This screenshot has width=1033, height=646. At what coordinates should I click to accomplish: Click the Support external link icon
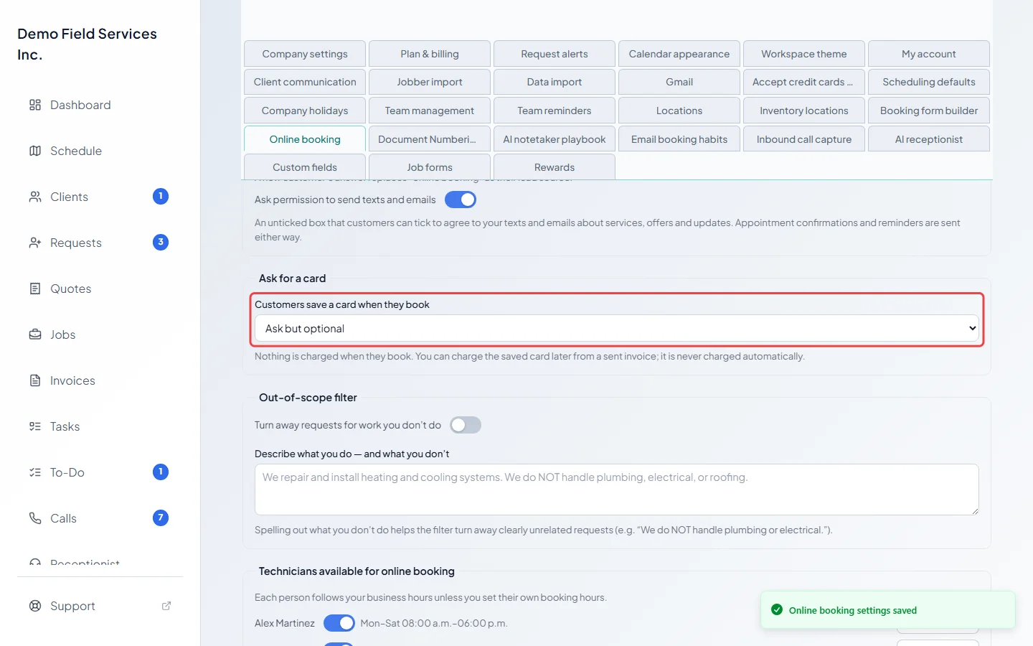point(166,606)
